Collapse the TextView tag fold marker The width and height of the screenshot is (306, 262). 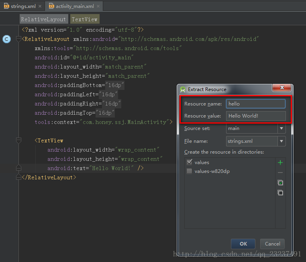click(18, 141)
